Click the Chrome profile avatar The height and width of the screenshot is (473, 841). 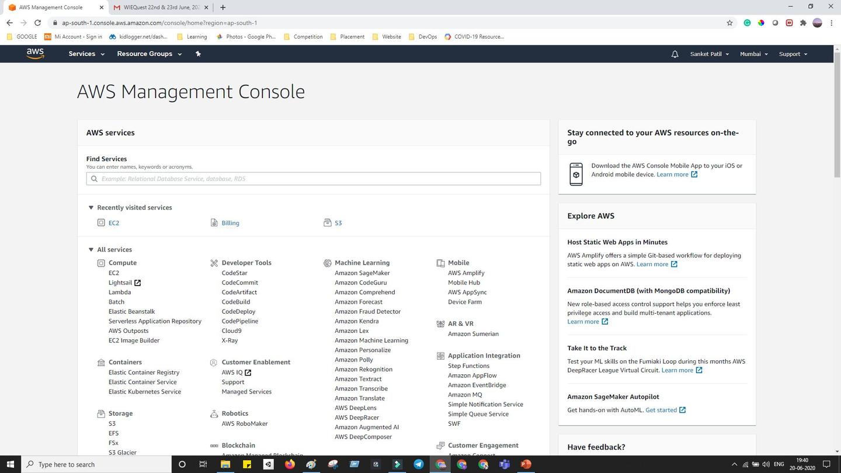[x=817, y=23]
